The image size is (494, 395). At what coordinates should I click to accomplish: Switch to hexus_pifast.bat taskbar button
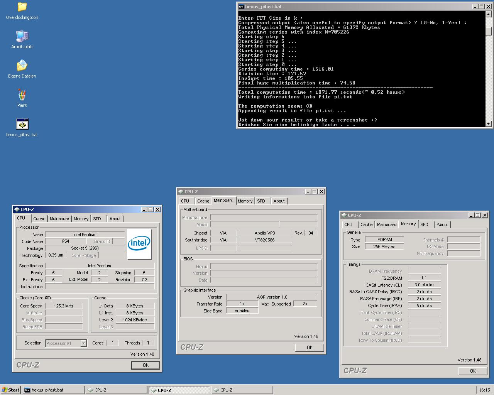53,390
